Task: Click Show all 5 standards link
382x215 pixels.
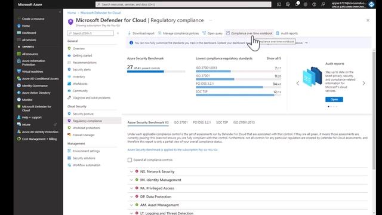Action: click(x=273, y=59)
